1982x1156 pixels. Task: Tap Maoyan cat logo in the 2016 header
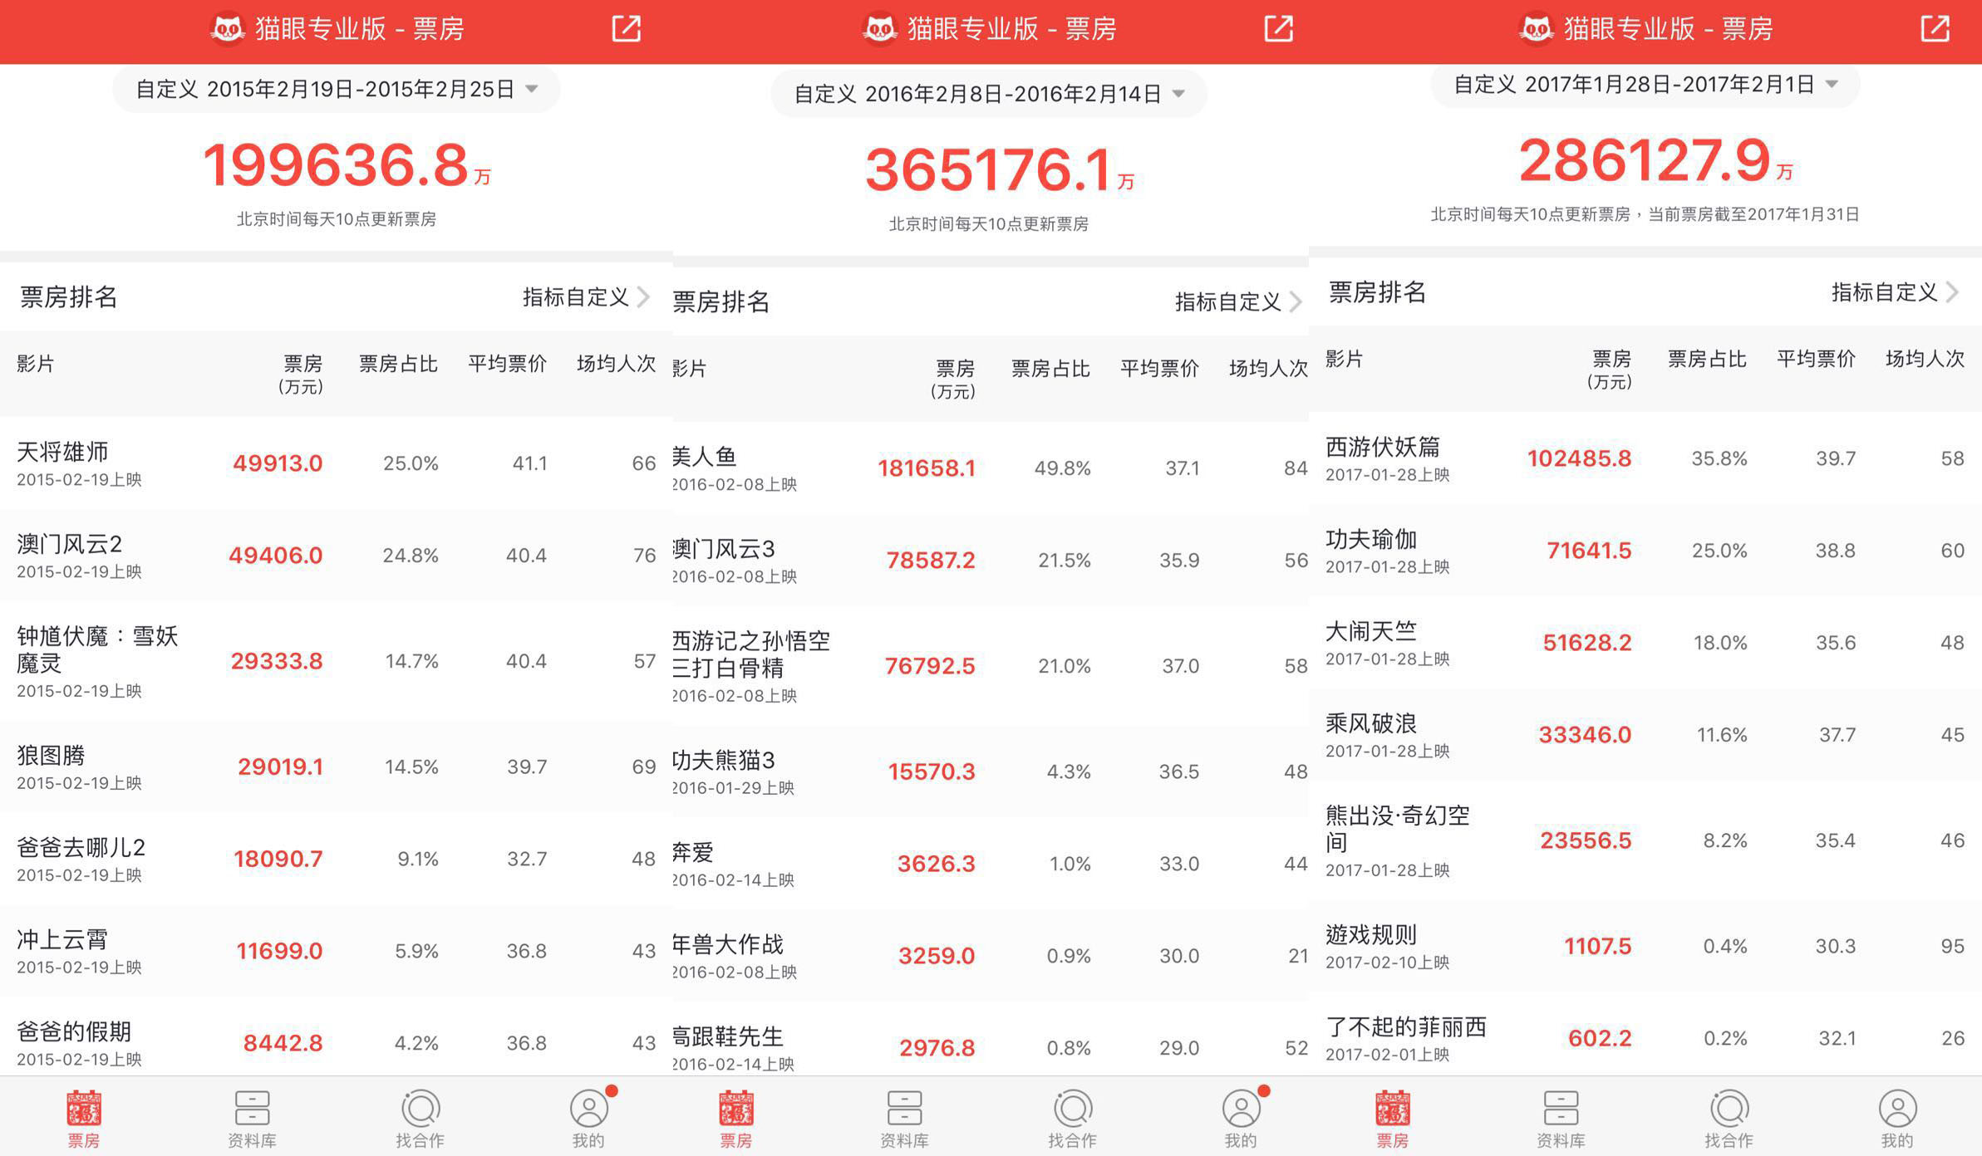pos(880,30)
